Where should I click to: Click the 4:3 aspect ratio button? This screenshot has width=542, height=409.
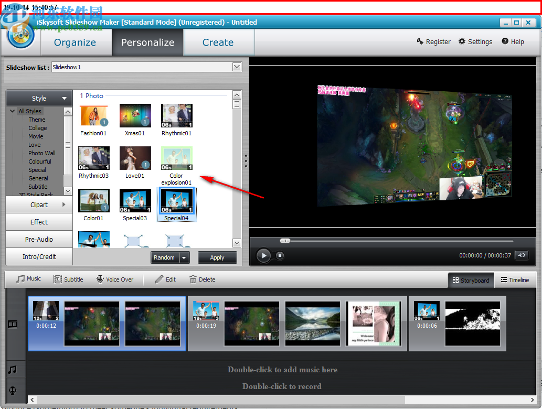point(522,255)
